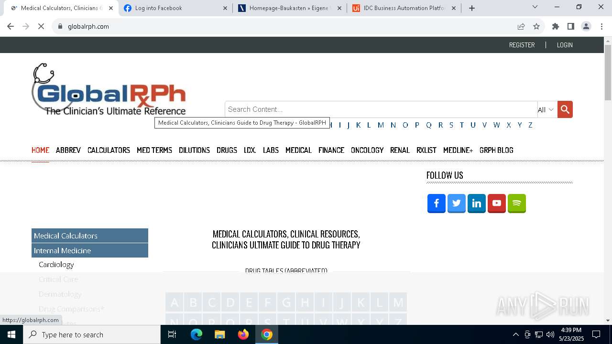Go back to previous page
The image size is (612, 344).
[x=11, y=26]
